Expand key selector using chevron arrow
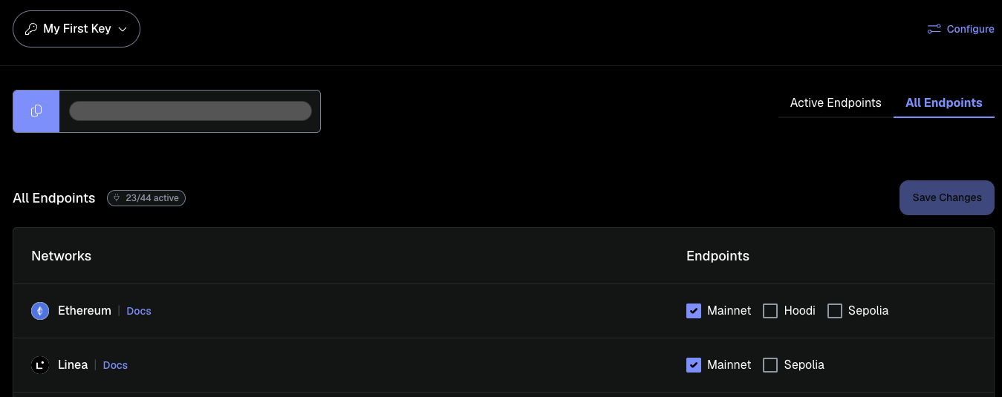Image resolution: width=1002 pixels, height=397 pixels. pyautogui.click(x=123, y=29)
